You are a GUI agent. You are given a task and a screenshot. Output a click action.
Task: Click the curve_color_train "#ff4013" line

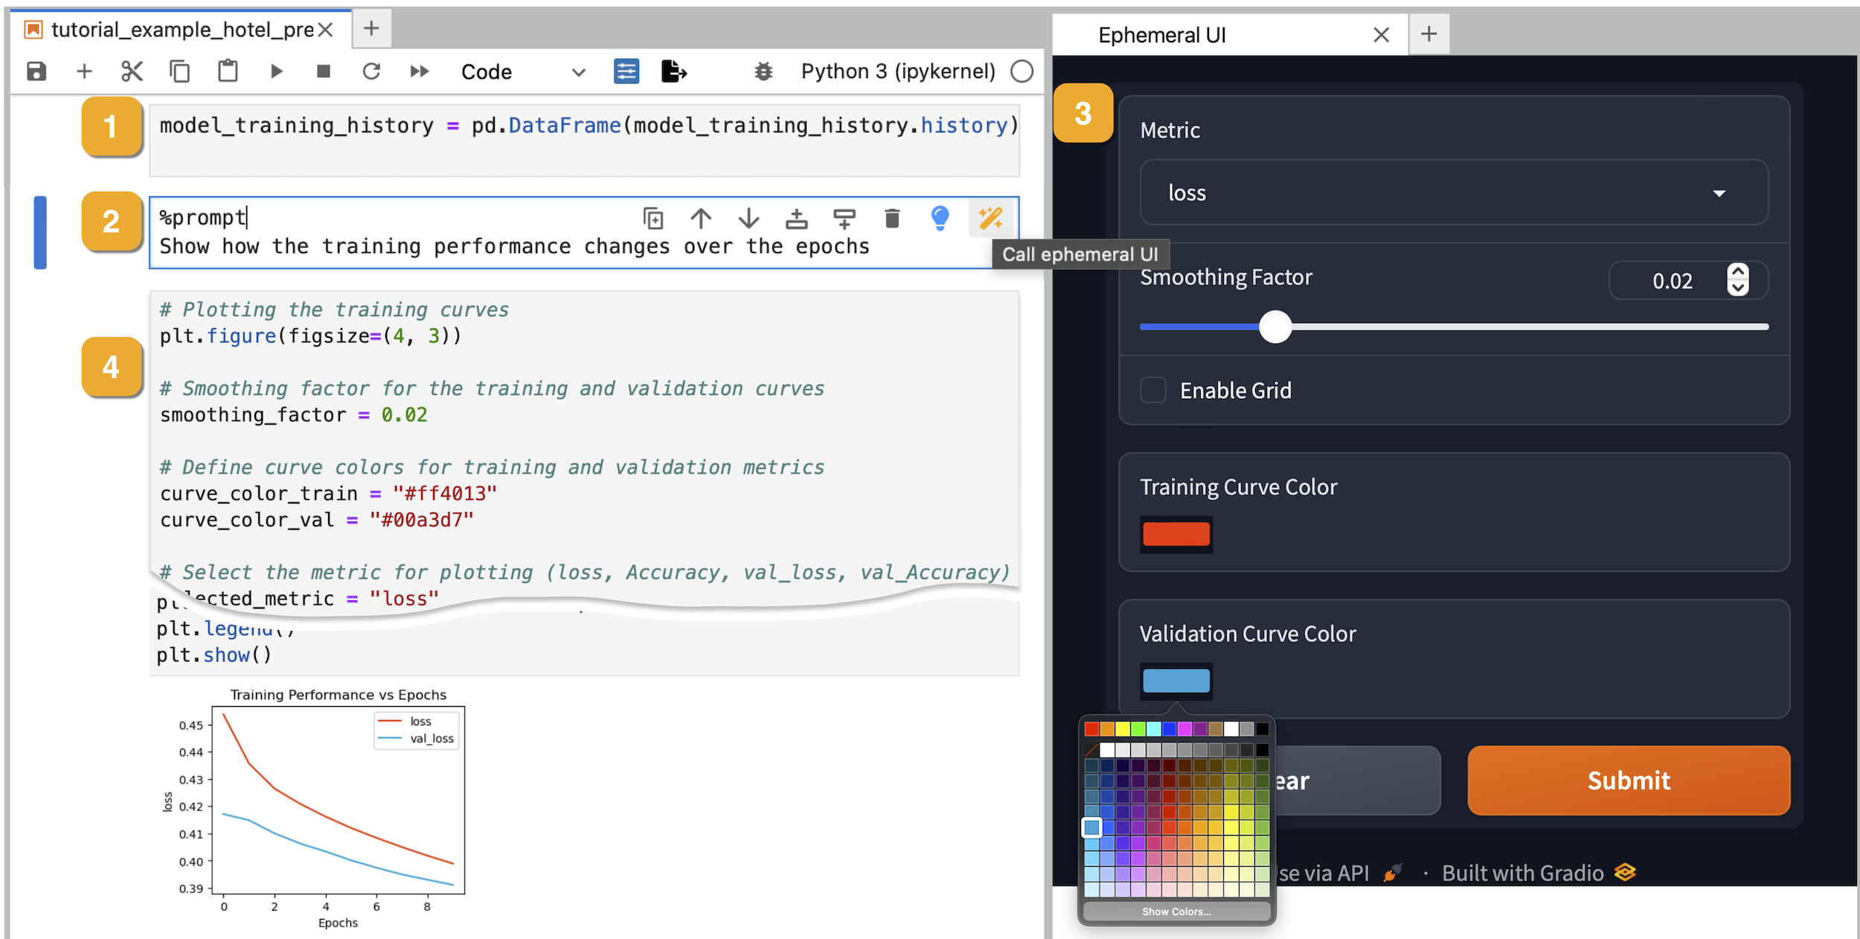click(x=328, y=494)
